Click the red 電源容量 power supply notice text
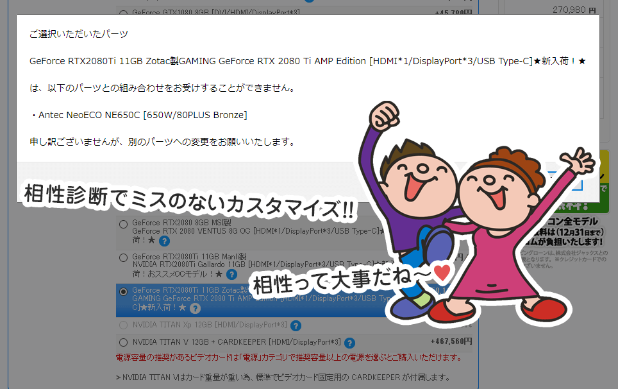 pos(288,357)
